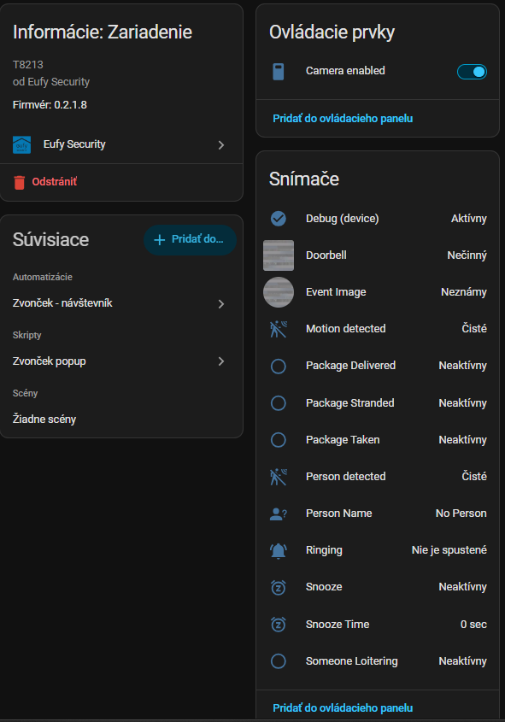This screenshot has width=505, height=722.
Task: Click the Snooze alarm icon
Action: (278, 587)
